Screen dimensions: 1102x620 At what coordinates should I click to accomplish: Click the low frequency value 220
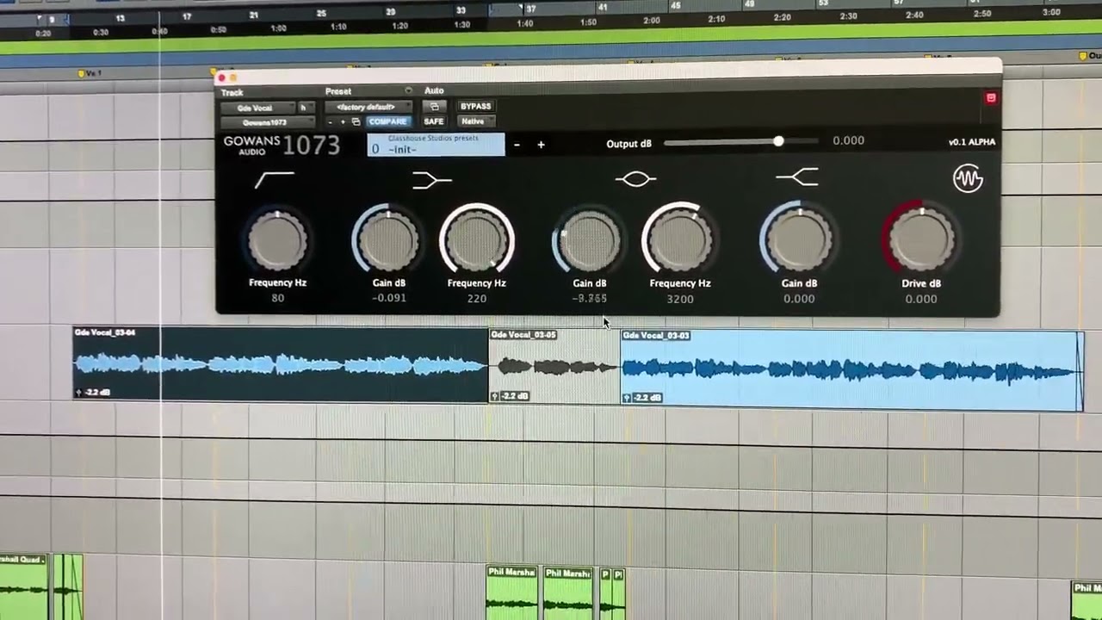coord(476,299)
